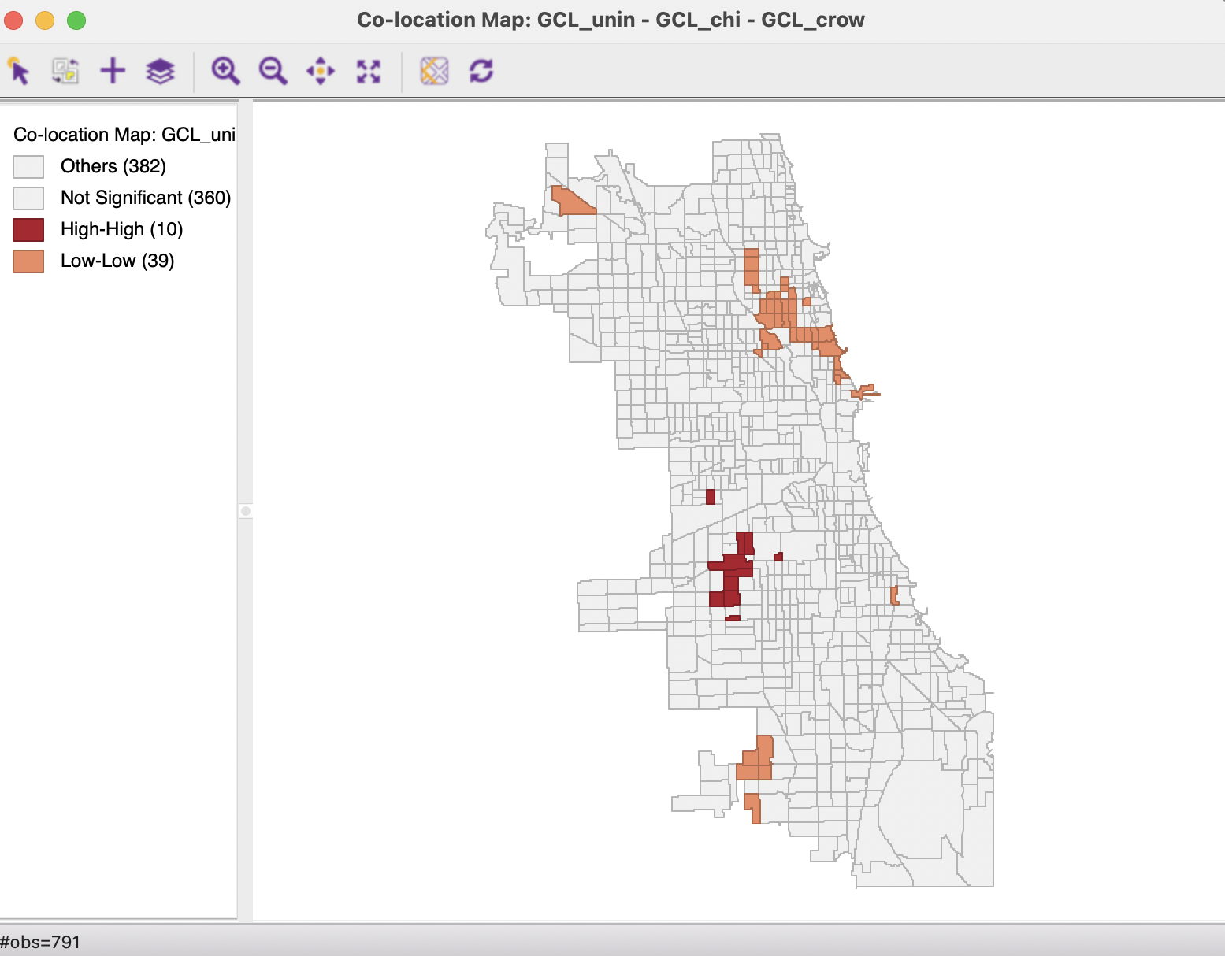Select the 'Not Significant (360)' legend label
1225x956 pixels.
146,198
